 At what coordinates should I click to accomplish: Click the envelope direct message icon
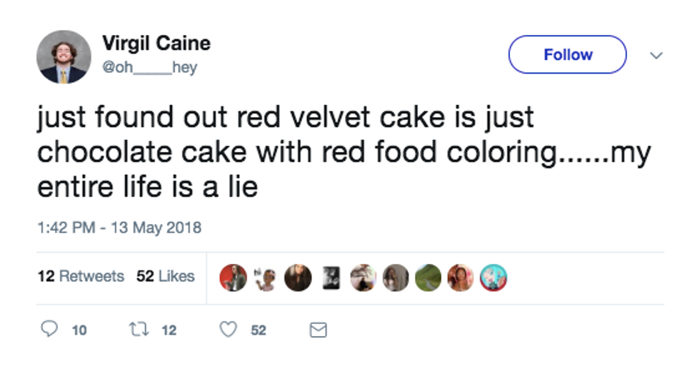(x=319, y=330)
